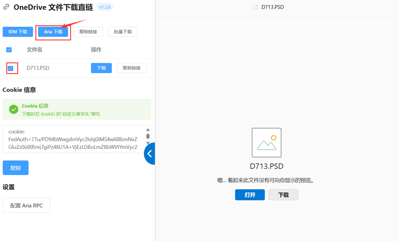Click top toolbar 复制链接 button
This screenshot has height=241, width=399.
(88, 32)
